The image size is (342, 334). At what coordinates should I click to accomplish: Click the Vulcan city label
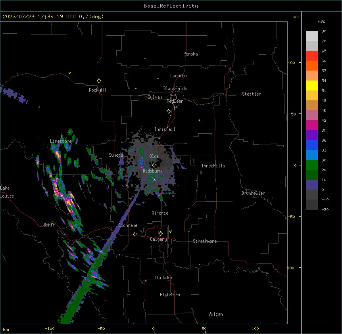pyautogui.click(x=215, y=314)
